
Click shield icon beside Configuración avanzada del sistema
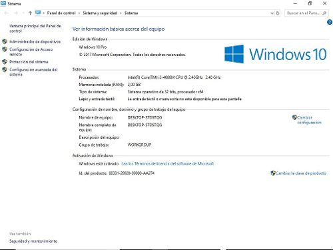click(x=5, y=69)
